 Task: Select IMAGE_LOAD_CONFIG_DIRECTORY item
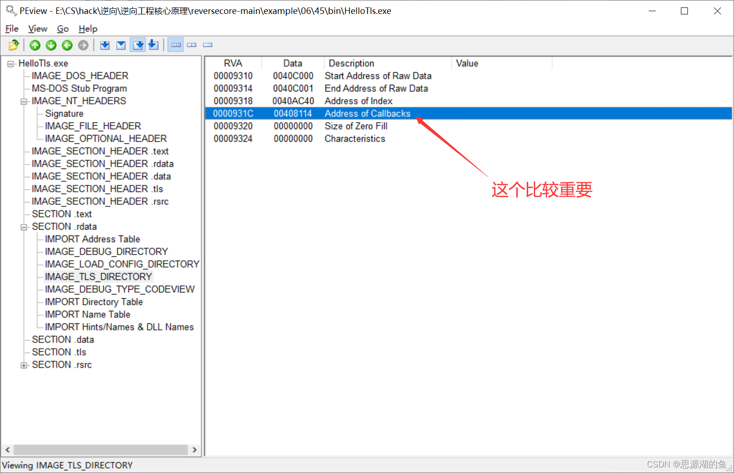(122, 264)
